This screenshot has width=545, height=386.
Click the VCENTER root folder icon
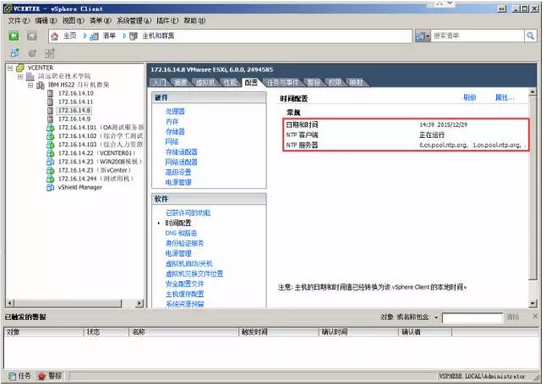(20, 67)
